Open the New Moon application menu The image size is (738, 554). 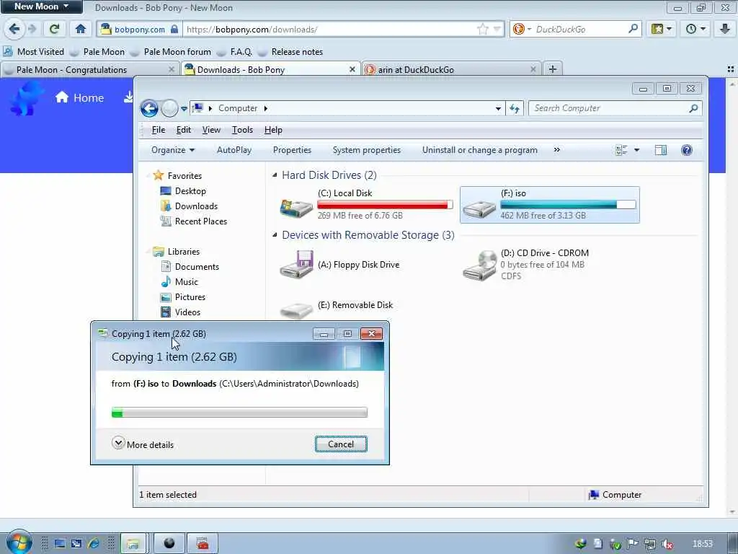(x=41, y=6)
